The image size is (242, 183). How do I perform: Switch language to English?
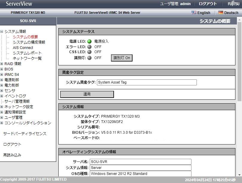[204, 13]
